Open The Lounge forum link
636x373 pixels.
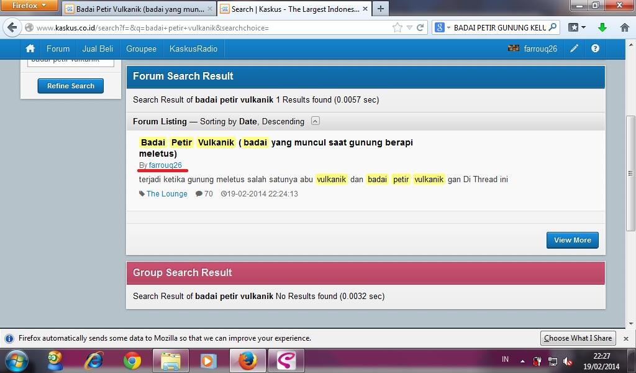166,194
